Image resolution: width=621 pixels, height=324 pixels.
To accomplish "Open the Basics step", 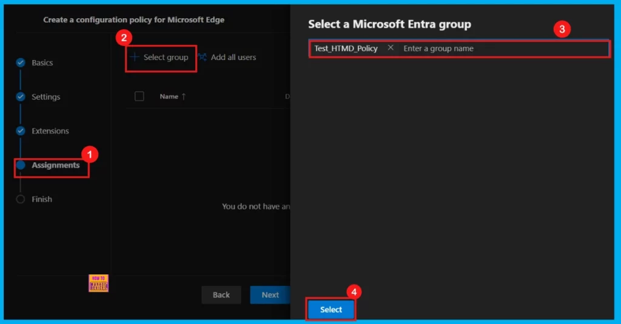I will [42, 62].
